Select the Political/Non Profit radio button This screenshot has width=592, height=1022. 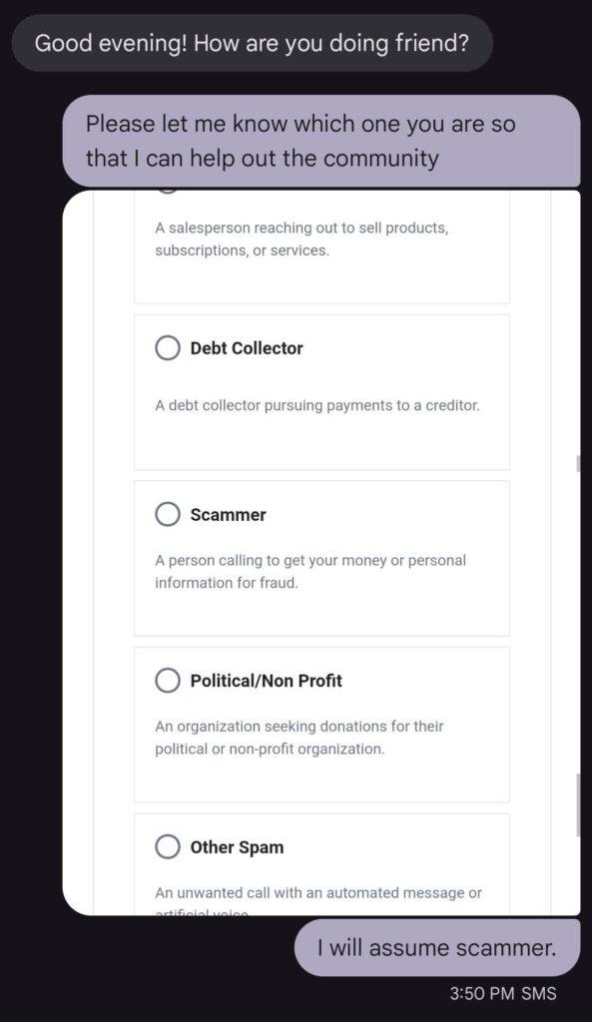click(x=168, y=681)
